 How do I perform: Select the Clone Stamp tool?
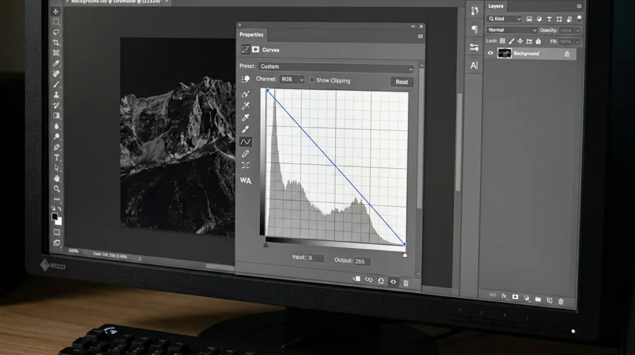[x=56, y=95]
